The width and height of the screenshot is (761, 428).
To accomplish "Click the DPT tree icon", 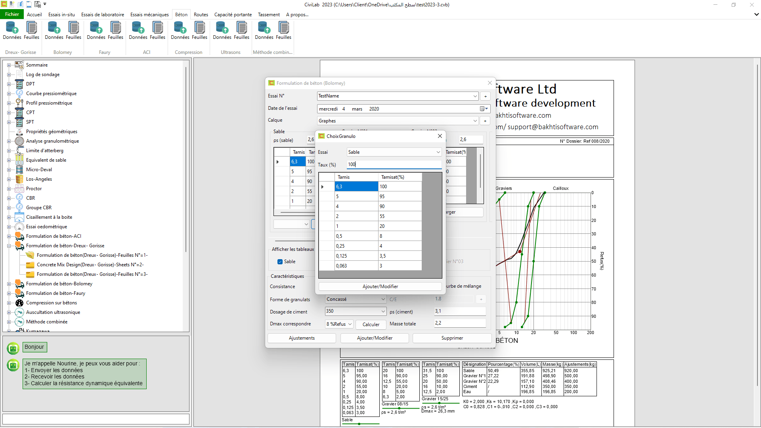I will pyautogui.click(x=19, y=84).
